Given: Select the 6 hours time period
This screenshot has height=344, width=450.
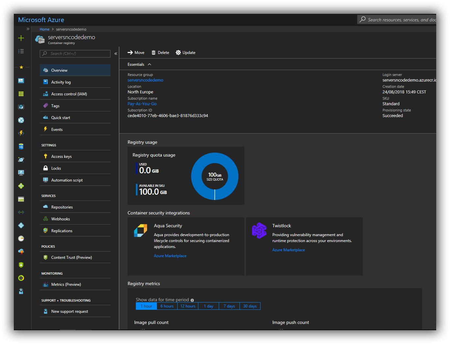Looking at the screenshot, I should point(167,306).
